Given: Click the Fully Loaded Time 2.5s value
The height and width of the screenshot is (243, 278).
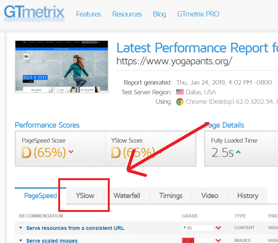Looking at the screenshot, I should coord(222,152).
